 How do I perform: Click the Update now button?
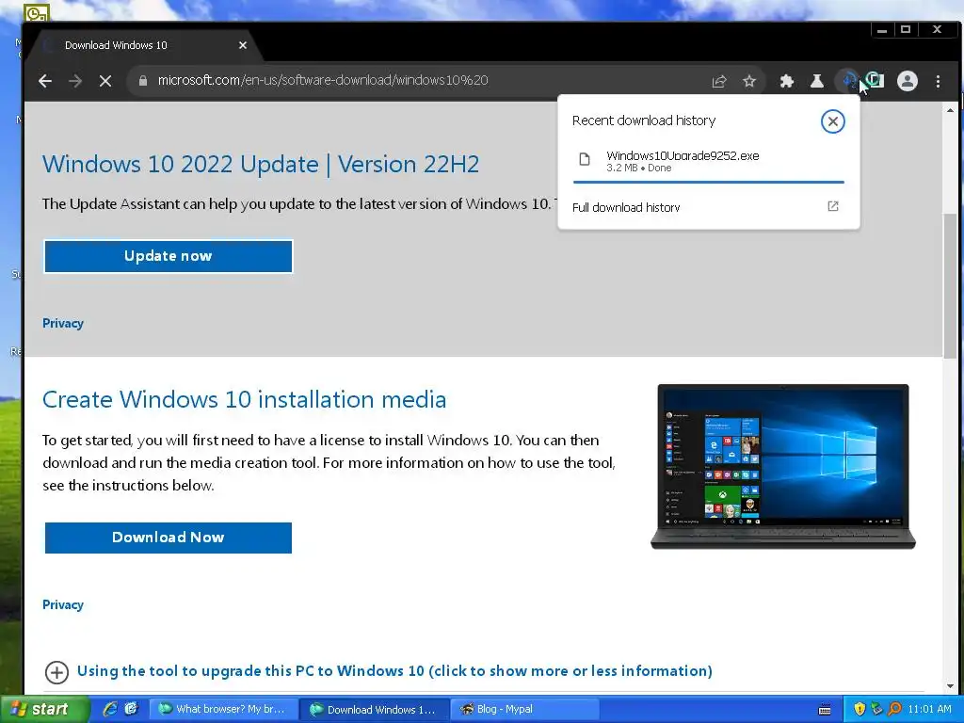coord(168,256)
